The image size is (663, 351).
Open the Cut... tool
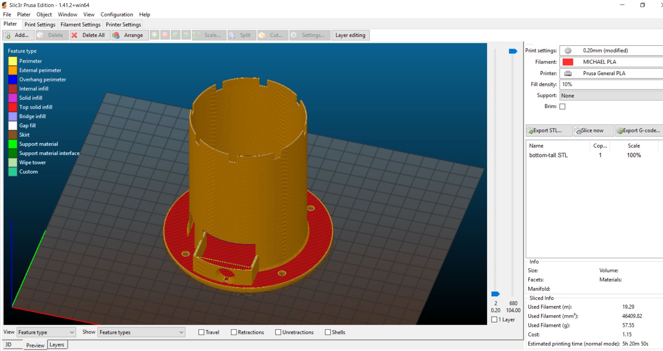coord(272,35)
